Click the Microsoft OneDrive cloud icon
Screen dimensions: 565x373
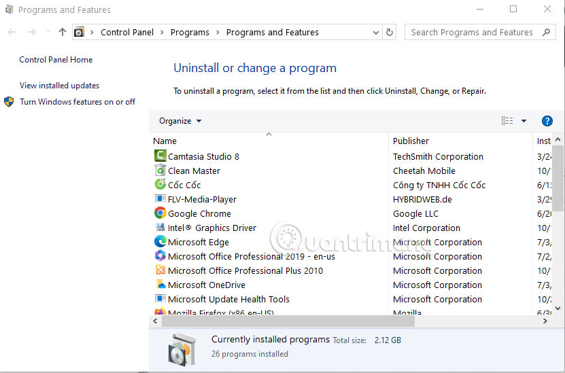pyautogui.click(x=160, y=285)
